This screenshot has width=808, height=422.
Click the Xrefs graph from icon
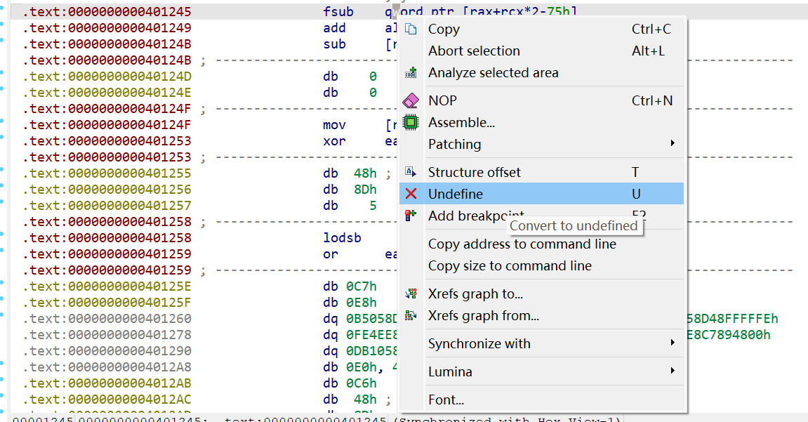pyautogui.click(x=411, y=316)
